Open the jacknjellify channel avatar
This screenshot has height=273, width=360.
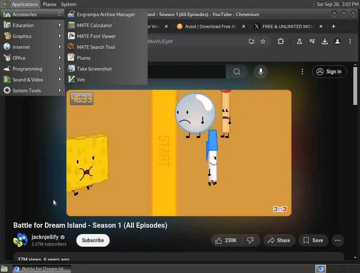pos(20,240)
